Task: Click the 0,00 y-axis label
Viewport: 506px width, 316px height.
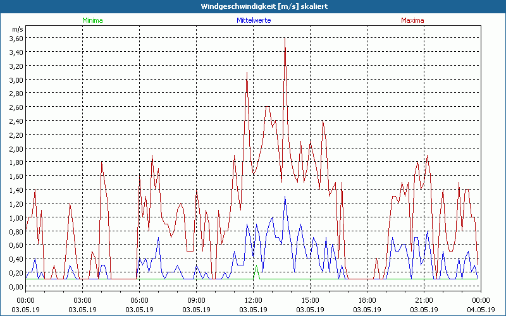Action: pos(16,286)
